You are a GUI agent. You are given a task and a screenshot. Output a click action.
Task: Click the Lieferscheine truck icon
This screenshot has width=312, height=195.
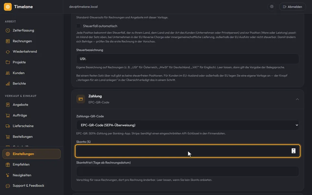[x=8, y=126]
